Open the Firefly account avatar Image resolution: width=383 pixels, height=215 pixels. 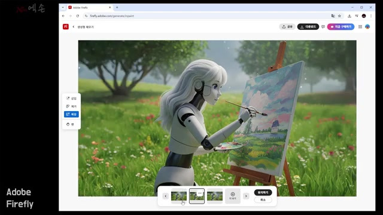click(367, 26)
